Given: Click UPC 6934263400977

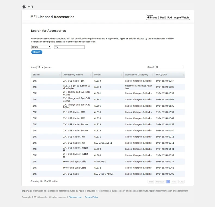Looking at the screenshot, I should tap(165, 162).
